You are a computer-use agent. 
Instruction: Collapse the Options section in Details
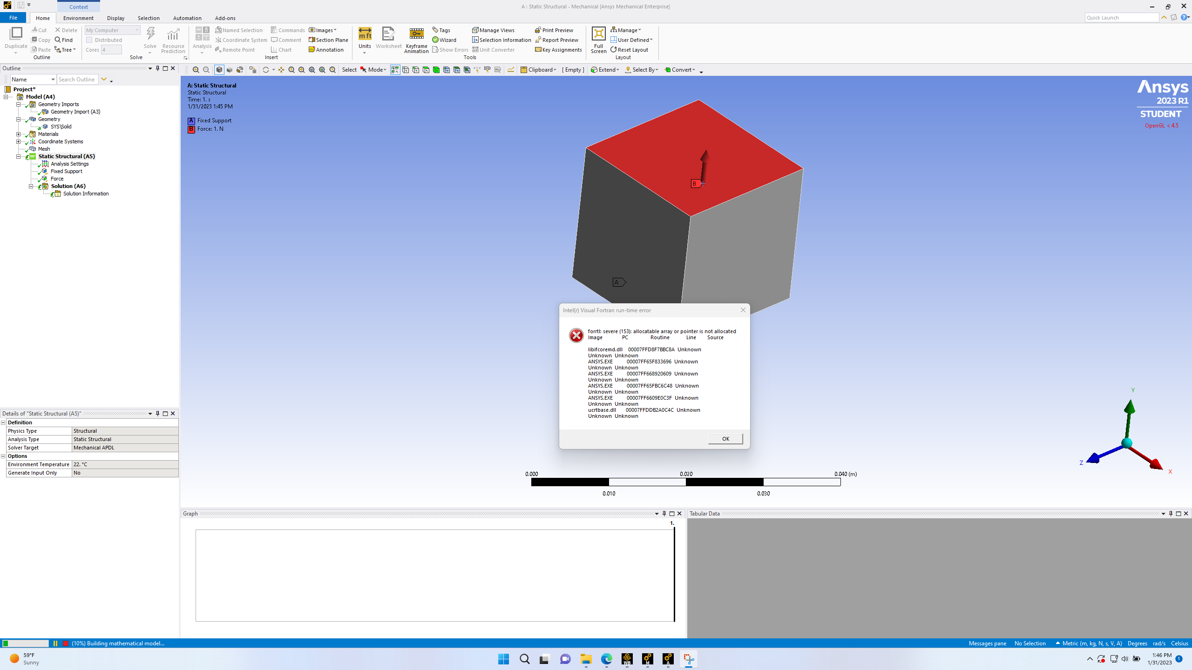pyautogui.click(x=3, y=456)
